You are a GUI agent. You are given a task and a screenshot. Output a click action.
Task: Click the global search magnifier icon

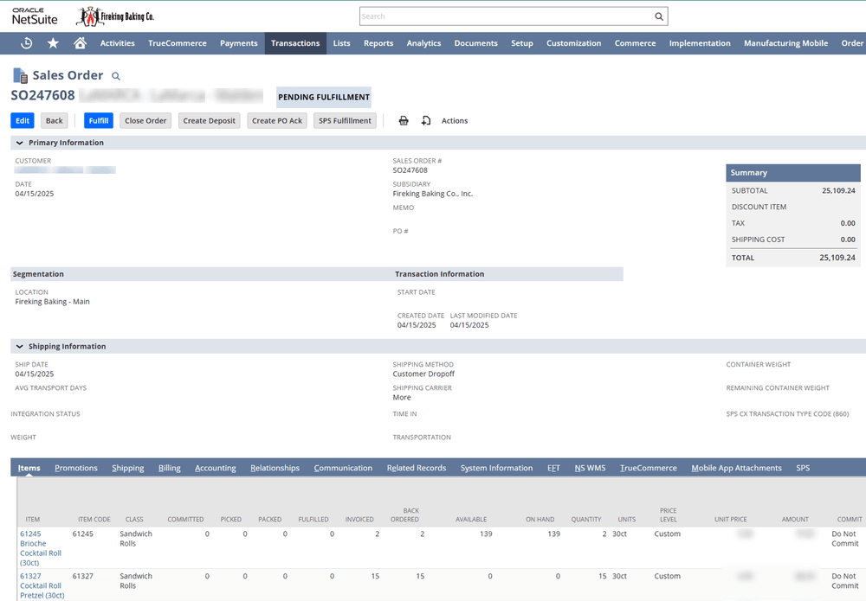point(658,16)
